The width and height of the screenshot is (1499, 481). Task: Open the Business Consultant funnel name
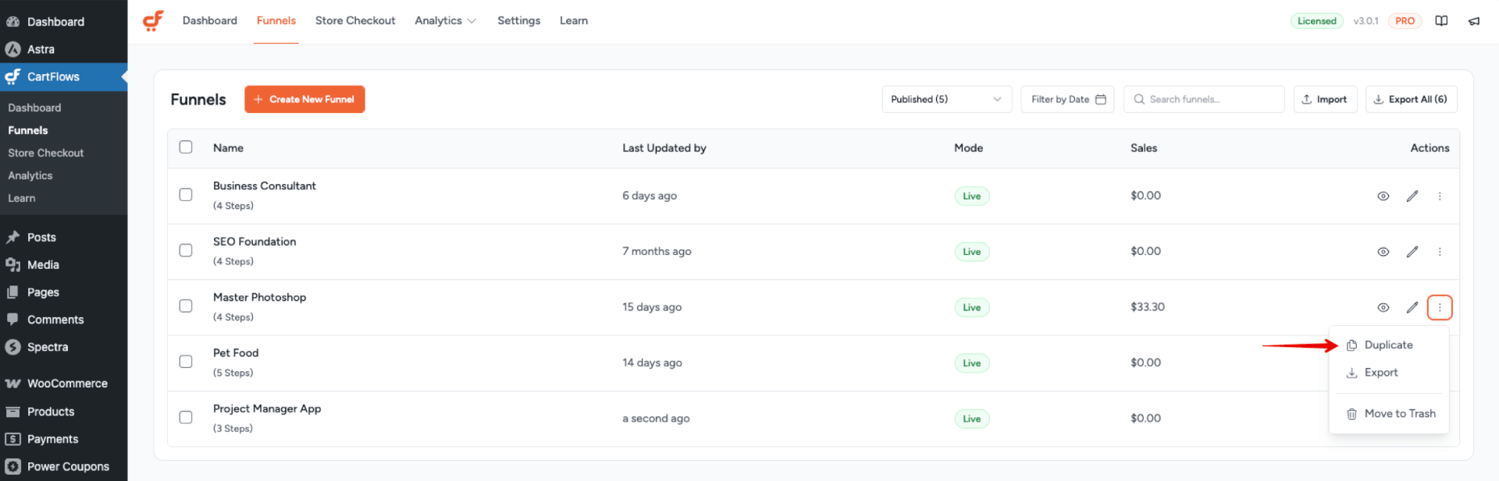265,186
